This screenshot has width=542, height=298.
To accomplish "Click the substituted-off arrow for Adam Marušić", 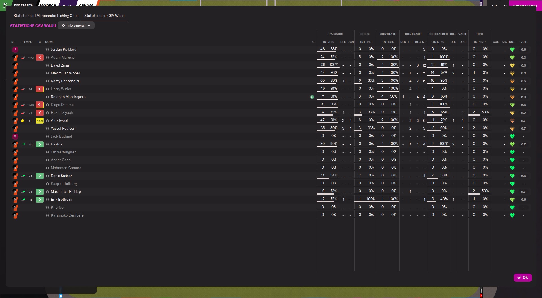I will (40, 58).
